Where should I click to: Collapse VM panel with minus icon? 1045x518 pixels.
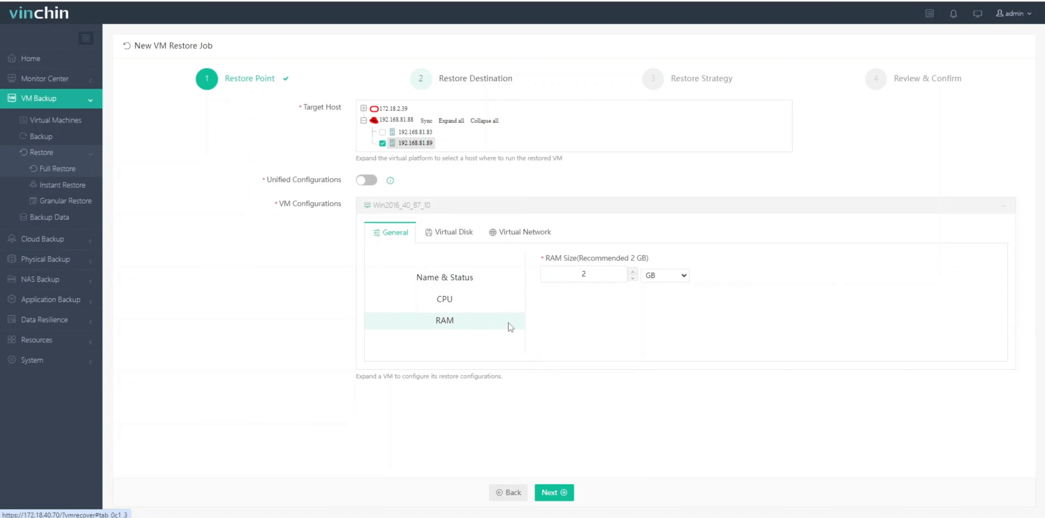[x=1004, y=206]
